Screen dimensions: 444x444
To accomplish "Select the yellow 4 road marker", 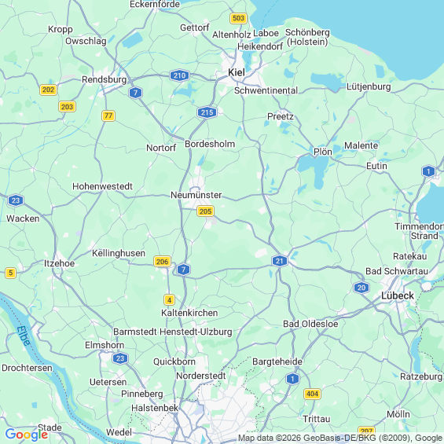I will [169, 300].
